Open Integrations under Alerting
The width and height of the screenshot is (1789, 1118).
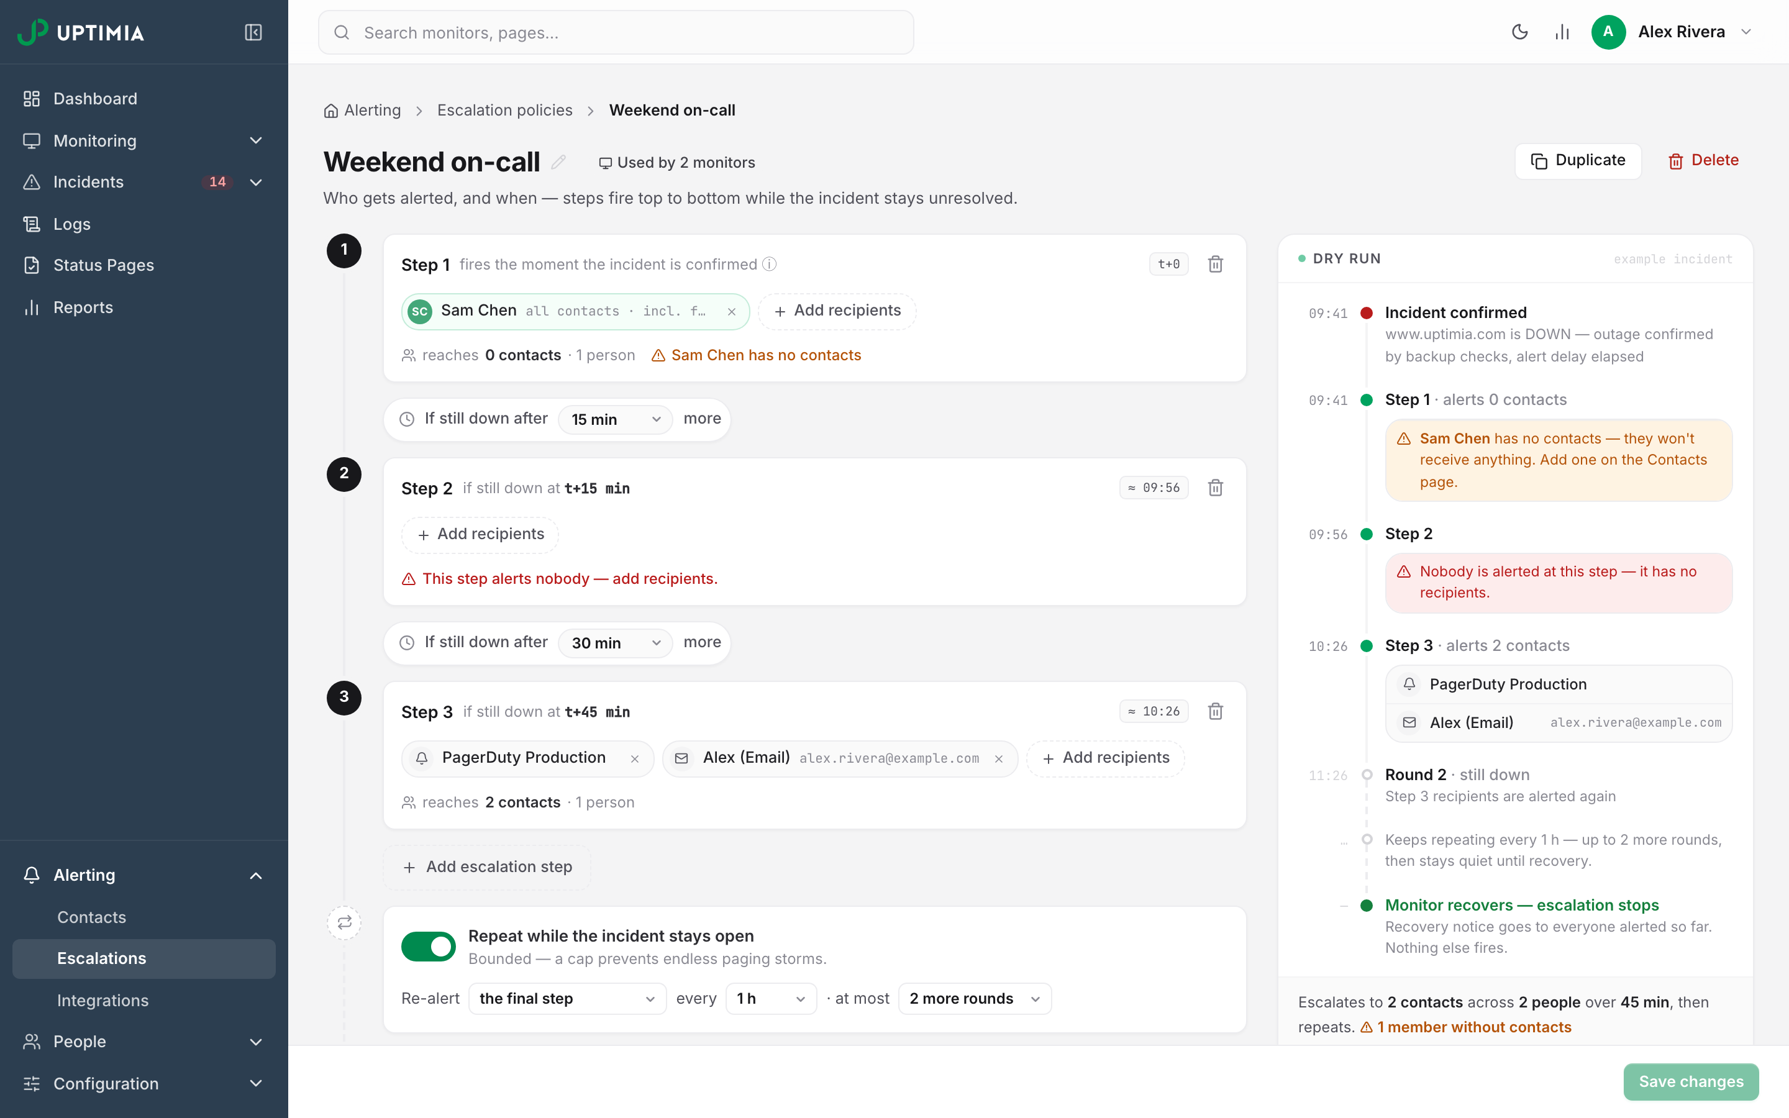(144, 1001)
